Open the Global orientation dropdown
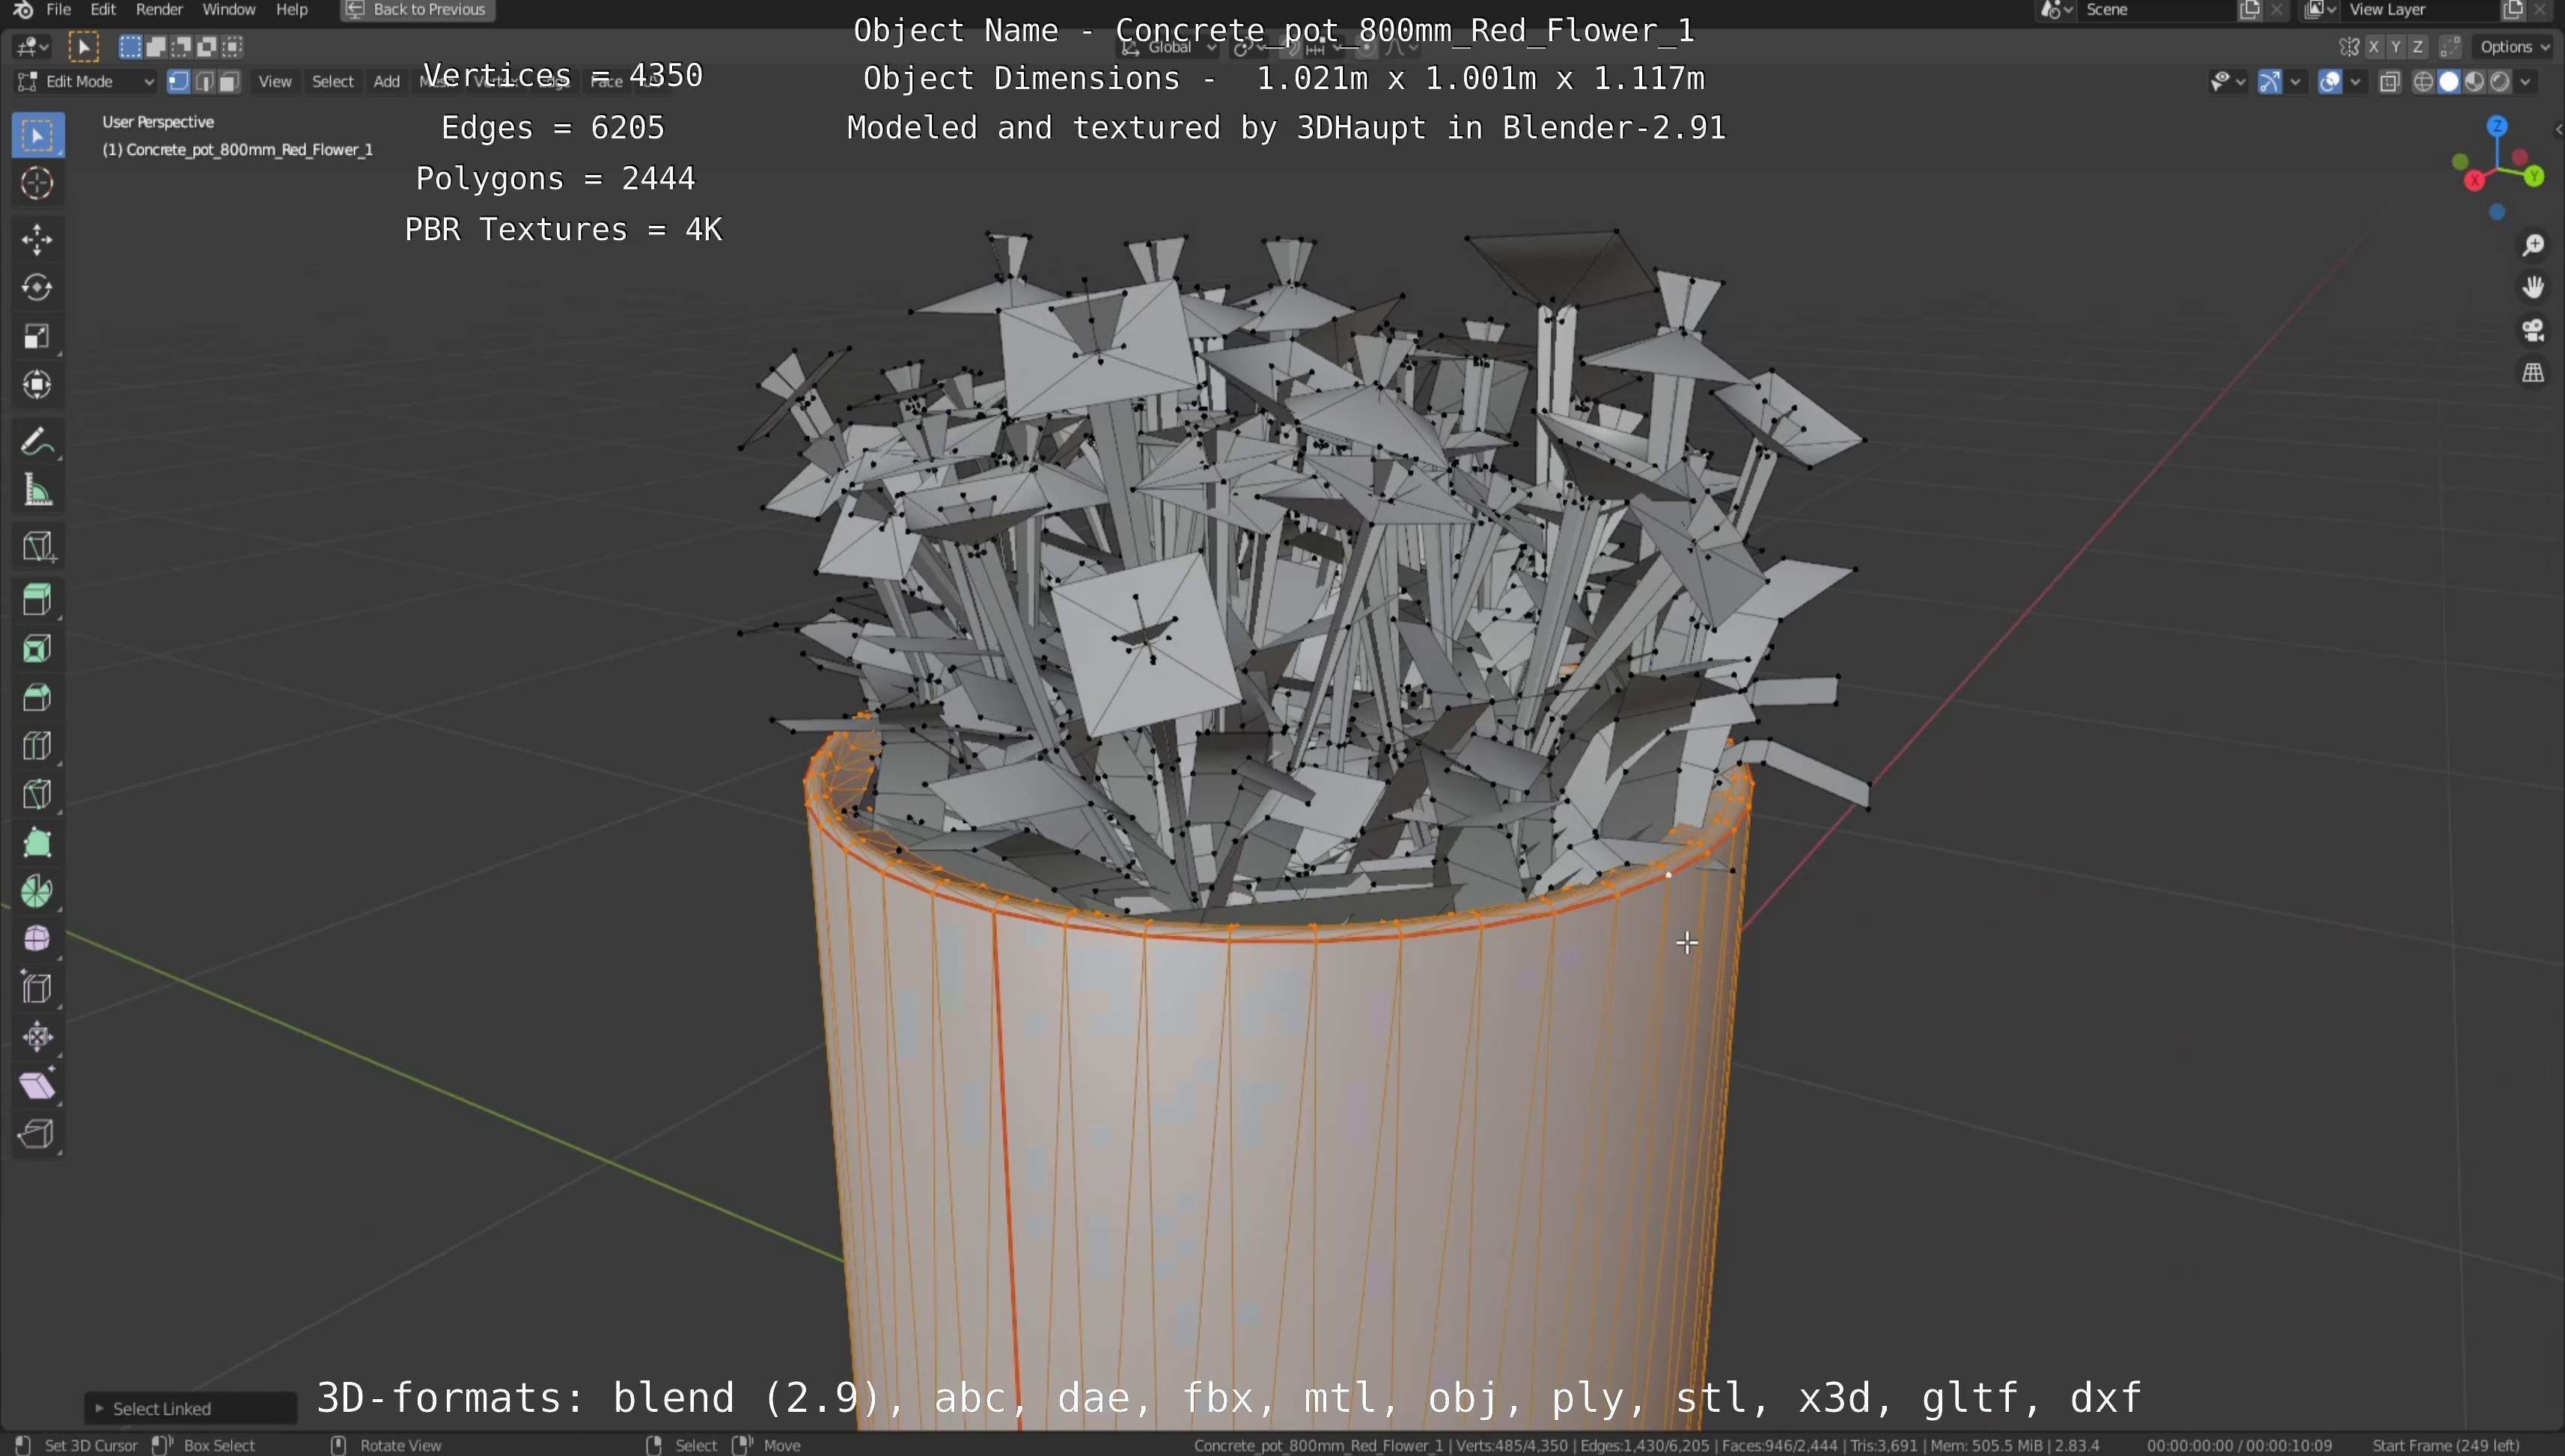Viewport: 2565px width, 1456px height. pos(1168,47)
